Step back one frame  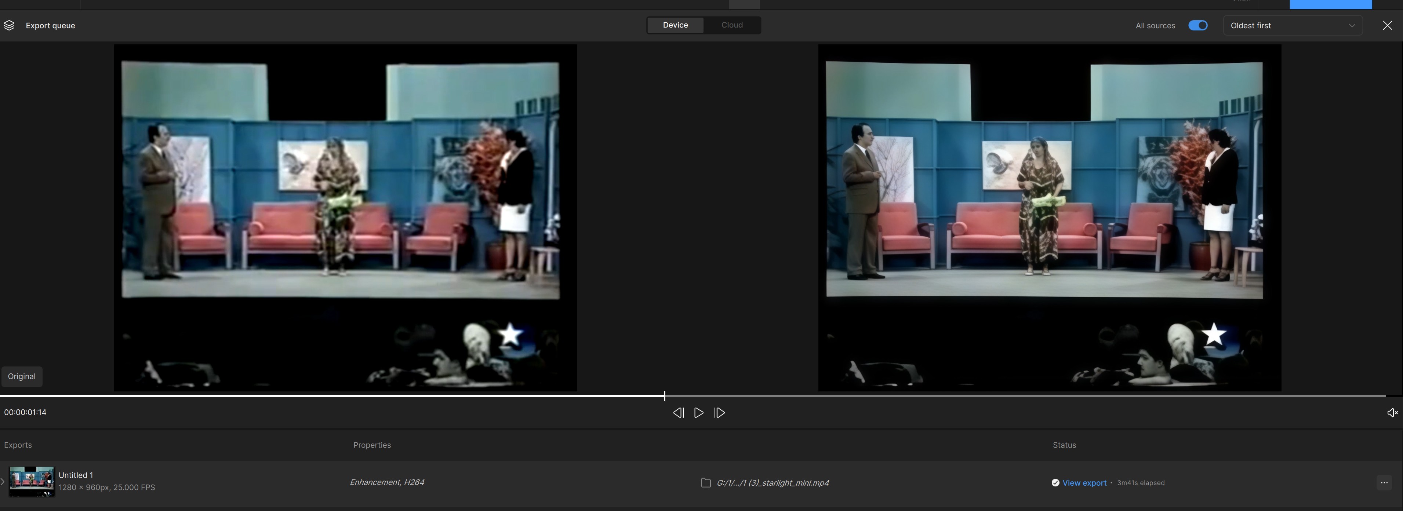pos(678,413)
